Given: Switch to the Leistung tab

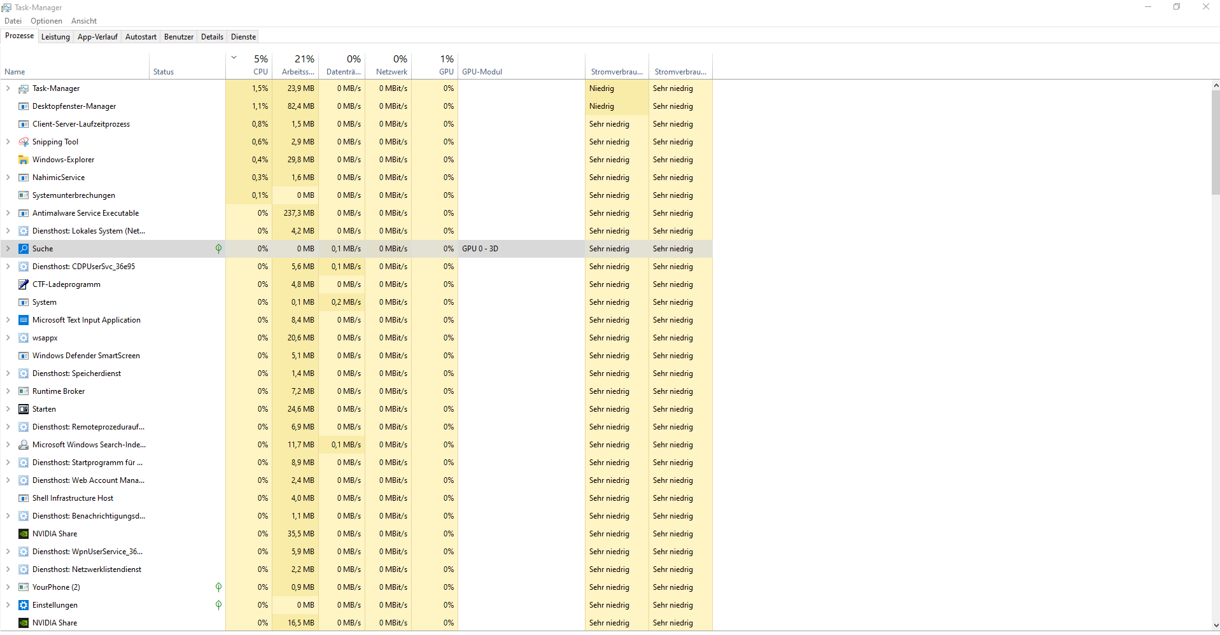Looking at the screenshot, I should click(x=55, y=37).
